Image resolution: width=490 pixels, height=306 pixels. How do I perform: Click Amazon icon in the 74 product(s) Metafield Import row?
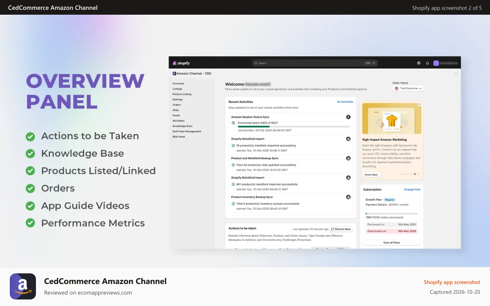pos(348,139)
